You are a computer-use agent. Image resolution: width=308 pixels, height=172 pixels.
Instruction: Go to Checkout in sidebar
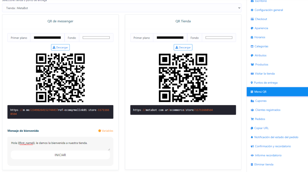(x=261, y=19)
